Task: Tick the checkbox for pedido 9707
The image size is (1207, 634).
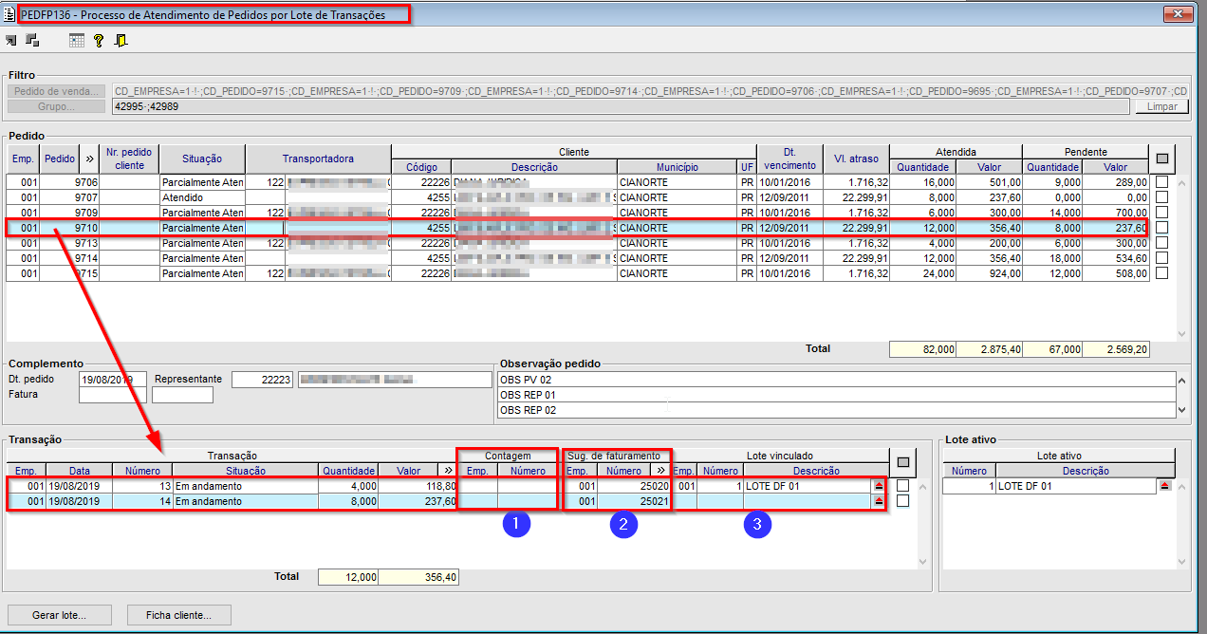Action: pyautogui.click(x=1161, y=197)
